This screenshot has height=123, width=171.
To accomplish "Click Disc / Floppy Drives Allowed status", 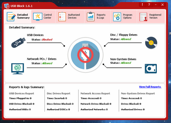I will click(x=126, y=39).
